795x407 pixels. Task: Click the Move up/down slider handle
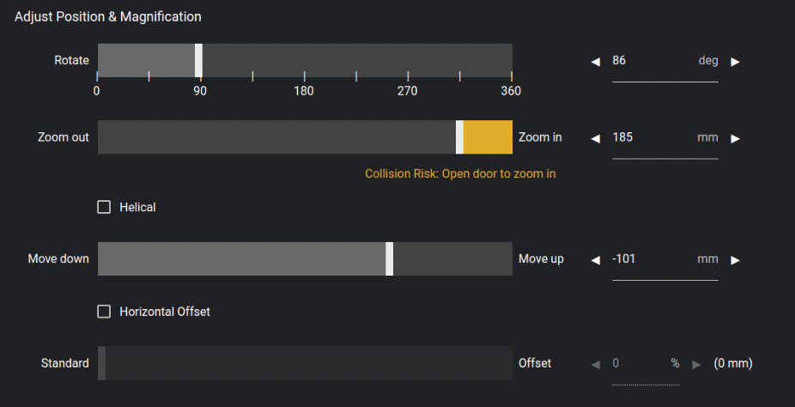(390, 259)
